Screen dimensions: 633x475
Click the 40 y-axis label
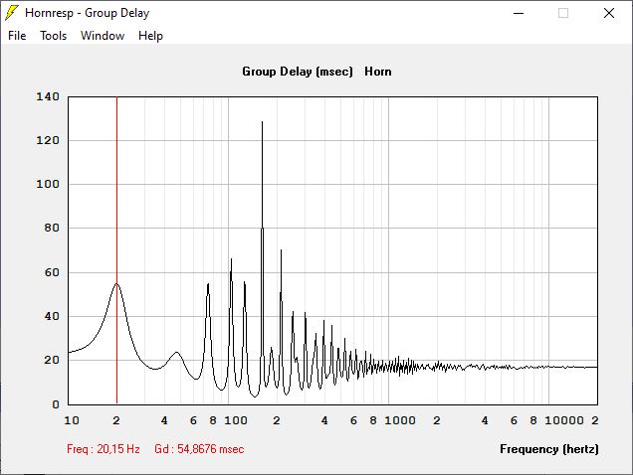[x=52, y=316]
